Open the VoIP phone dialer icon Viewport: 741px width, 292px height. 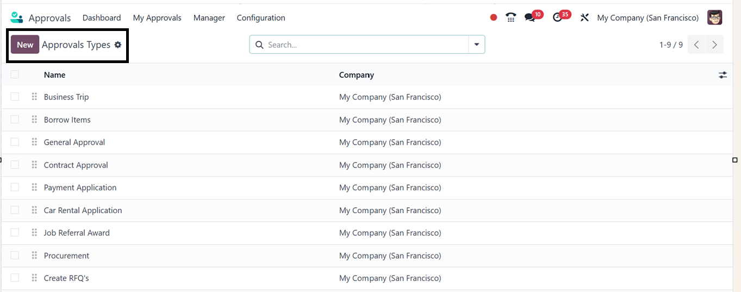tap(510, 17)
